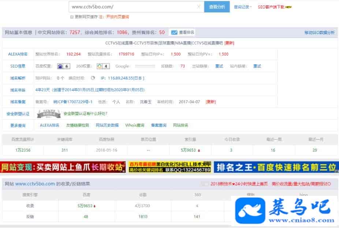339x228 pixels.
Task: Click the red arrow beside 索引量 5万9653
Action: point(199,151)
